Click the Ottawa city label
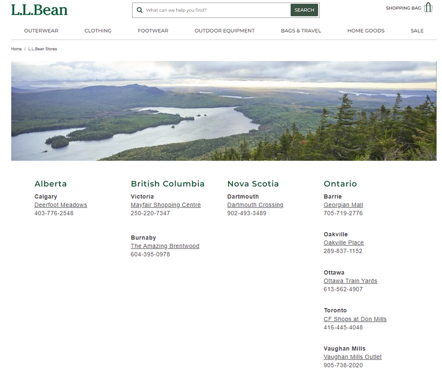Viewport: 442px width, 373px height. coord(334,272)
